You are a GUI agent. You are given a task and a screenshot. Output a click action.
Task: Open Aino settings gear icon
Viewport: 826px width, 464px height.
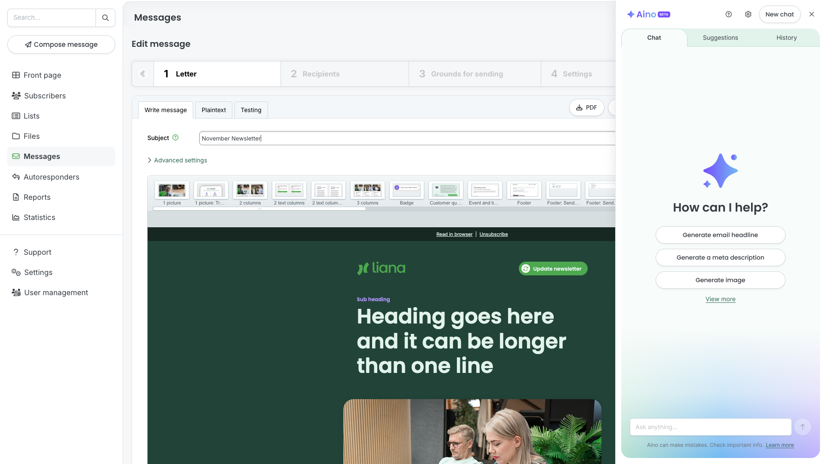tap(748, 14)
